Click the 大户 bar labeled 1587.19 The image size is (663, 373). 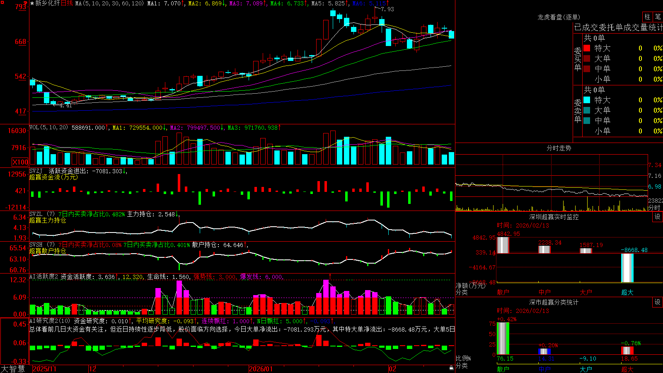tap(586, 251)
